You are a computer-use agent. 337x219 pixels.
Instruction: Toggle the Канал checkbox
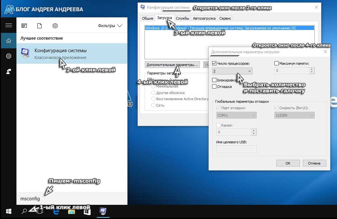pos(218,125)
